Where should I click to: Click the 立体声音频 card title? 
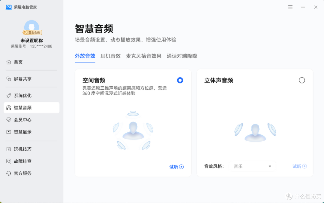(219, 80)
